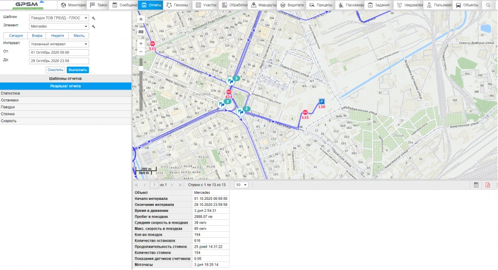498x270 pixels.
Task: Click the search magnifier icon in top bar
Action: click(x=488, y=5)
